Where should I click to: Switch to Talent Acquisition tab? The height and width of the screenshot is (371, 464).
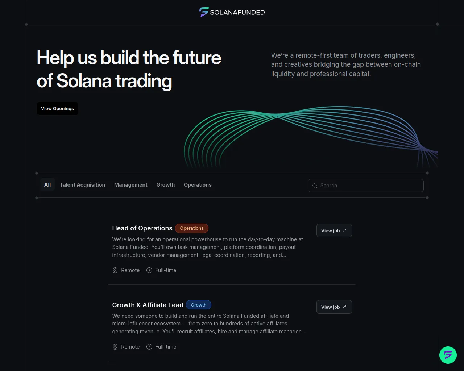pyautogui.click(x=82, y=185)
